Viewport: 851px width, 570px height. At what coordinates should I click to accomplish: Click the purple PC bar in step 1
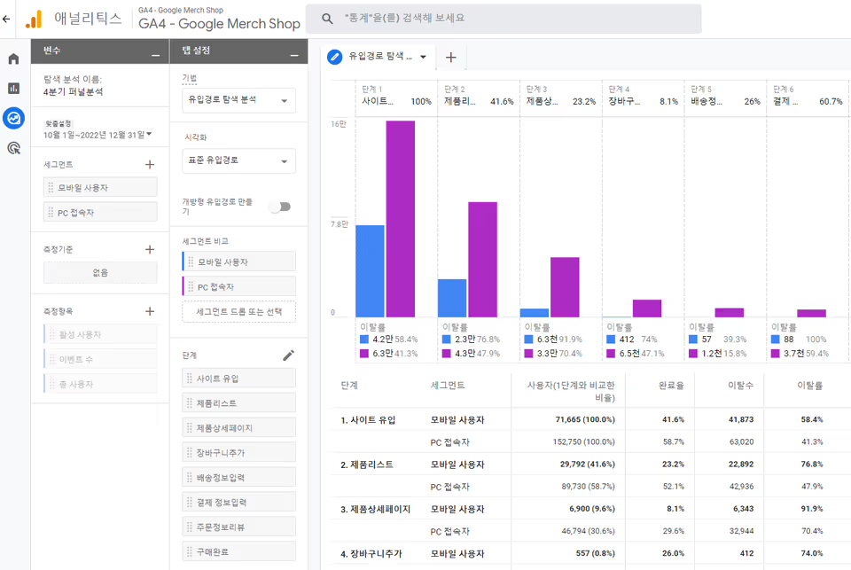click(x=400, y=218)
